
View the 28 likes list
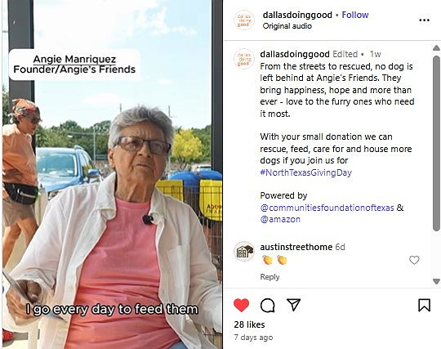[x=249, y=324]
